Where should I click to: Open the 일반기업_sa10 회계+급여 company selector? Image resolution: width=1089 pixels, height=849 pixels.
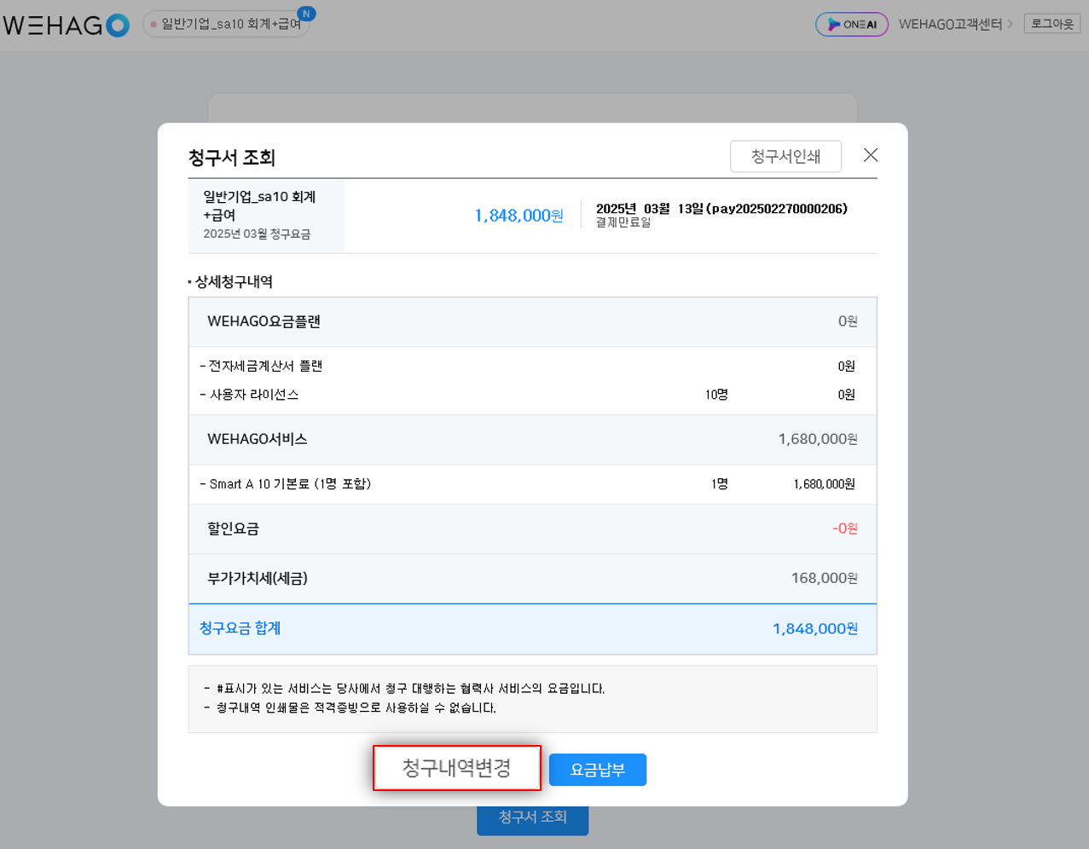(226, 24)
